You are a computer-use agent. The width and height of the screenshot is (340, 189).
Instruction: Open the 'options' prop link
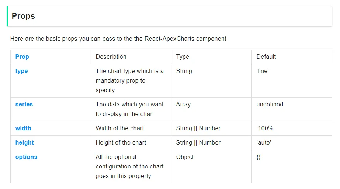click(26, 157)
